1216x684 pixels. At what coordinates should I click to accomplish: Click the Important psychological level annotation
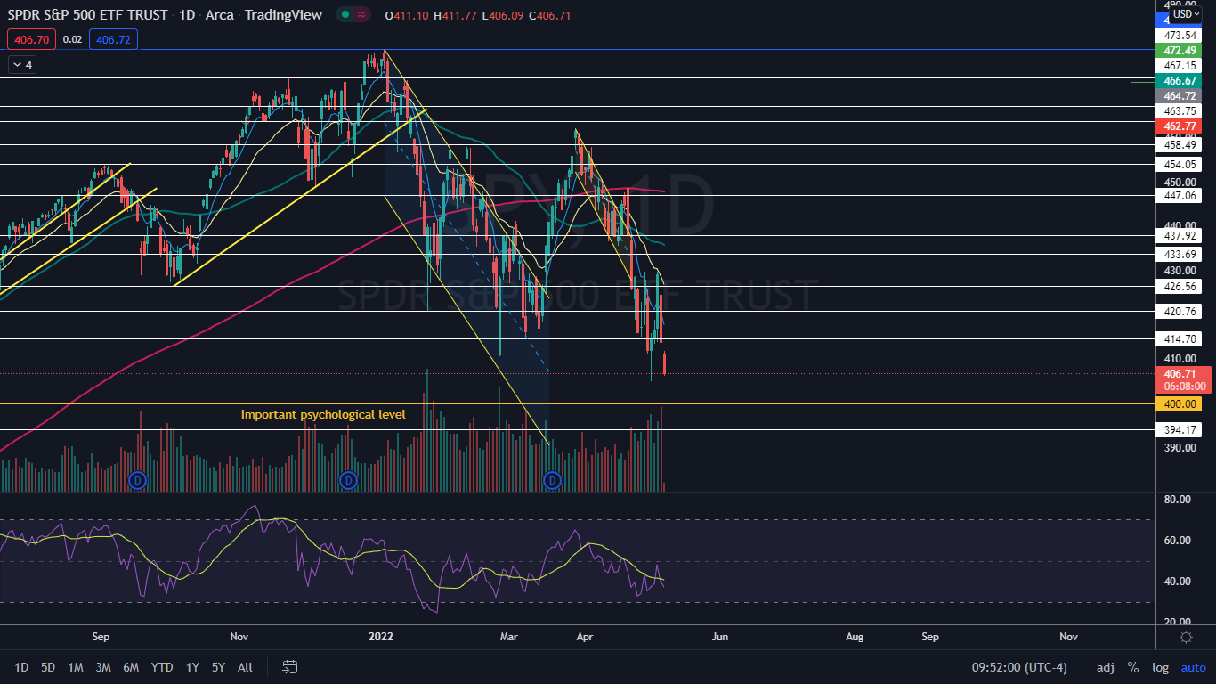(x=323, y=414)
